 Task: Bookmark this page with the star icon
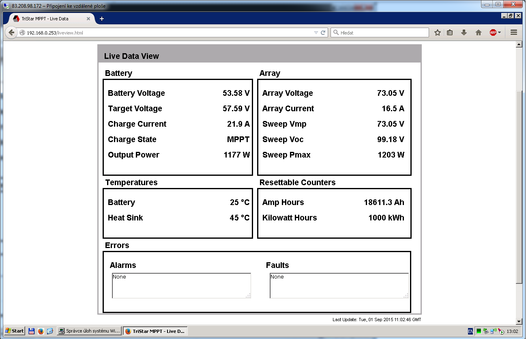(437, 33)
